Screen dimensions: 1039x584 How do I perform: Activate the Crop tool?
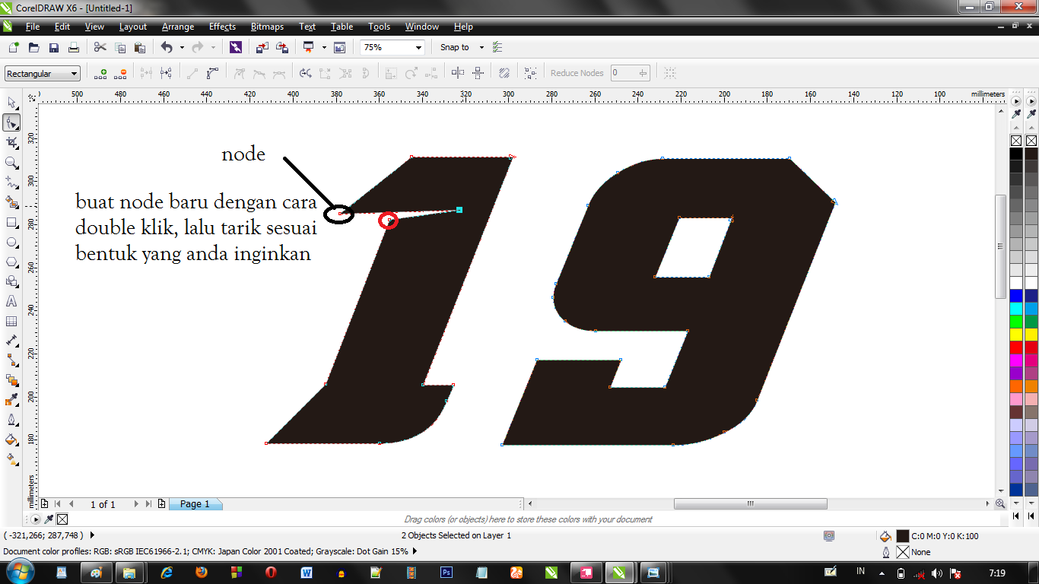point(11,142)
